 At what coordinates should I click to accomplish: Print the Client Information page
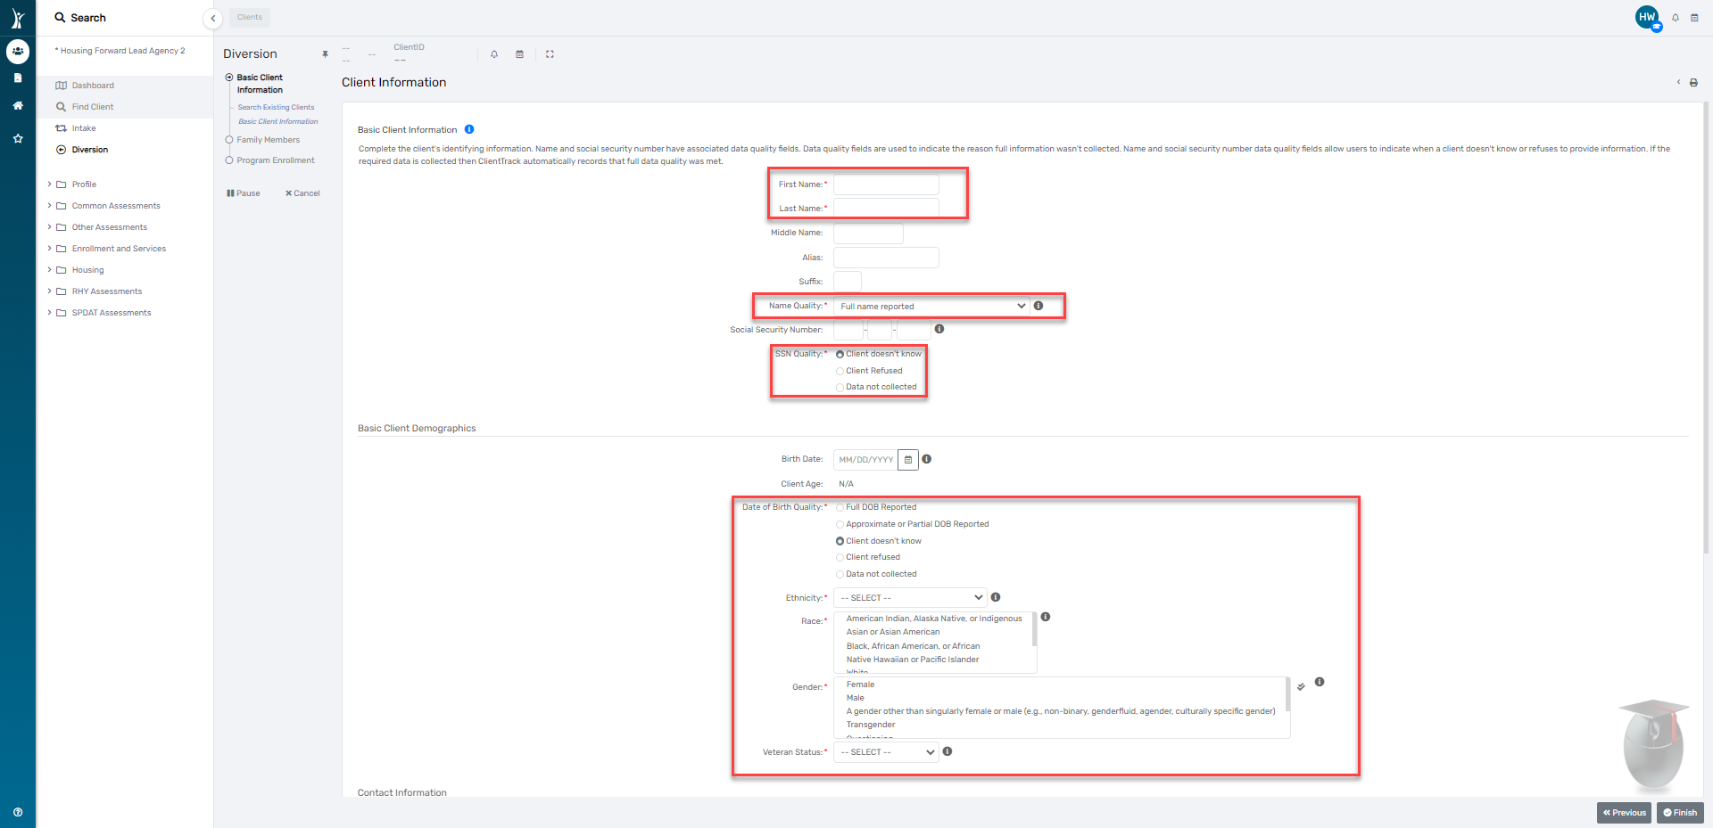pyautogui.click(x=1693, y=82)
